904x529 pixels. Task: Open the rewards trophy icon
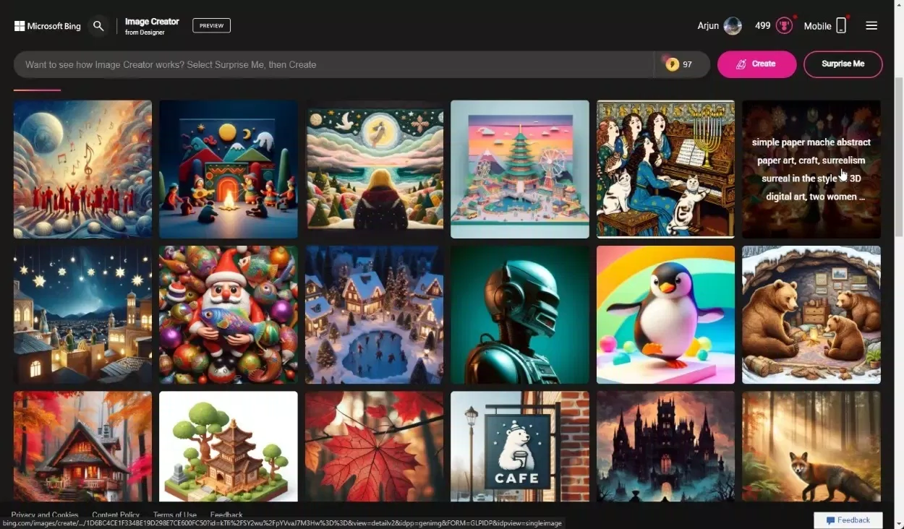tap(784, 26)
